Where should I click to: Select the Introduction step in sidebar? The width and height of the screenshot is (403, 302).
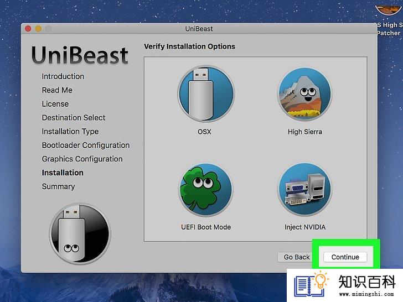click(x=63, y=76)
